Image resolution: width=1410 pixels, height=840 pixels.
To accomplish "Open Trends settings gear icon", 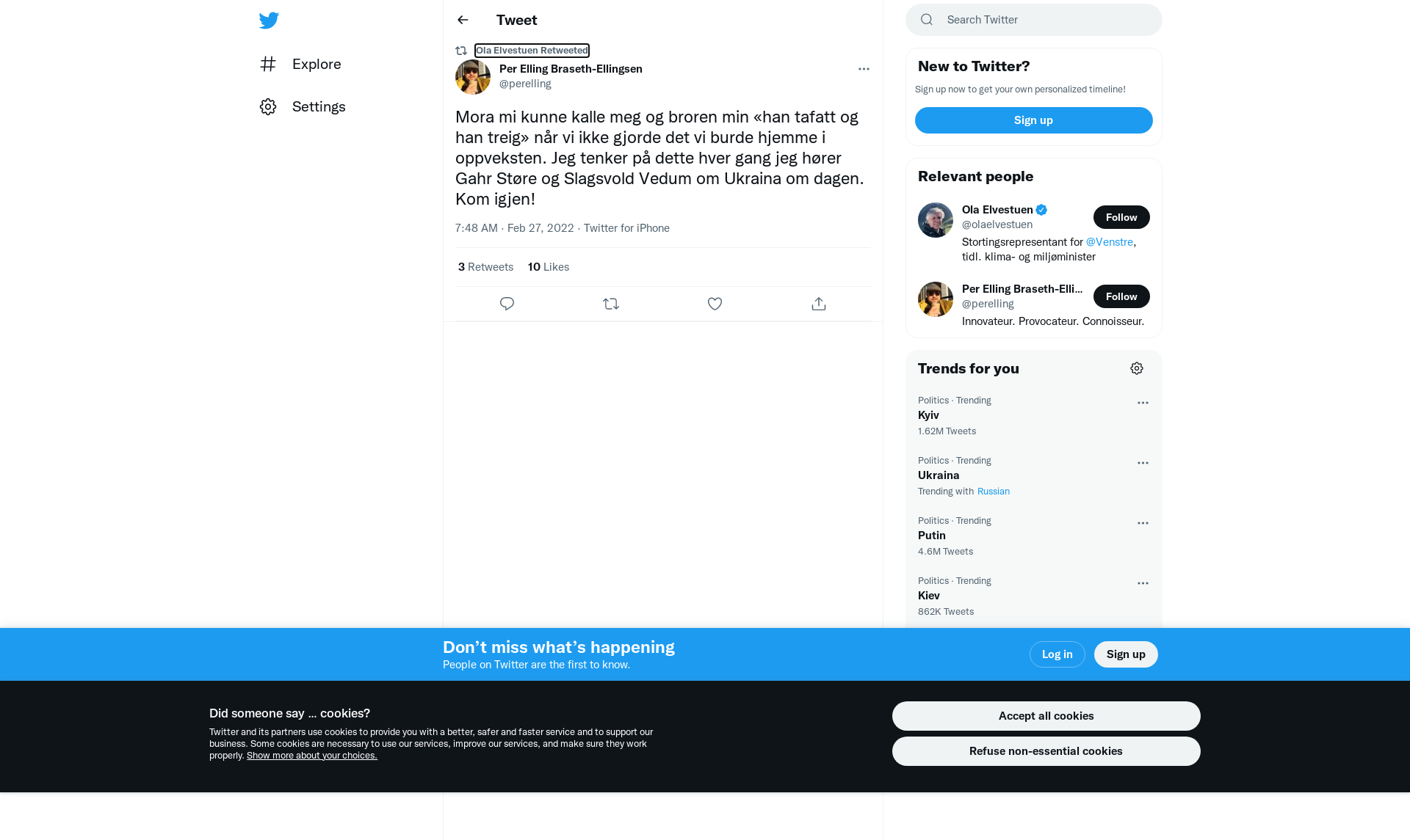I will pos(1137,368).
